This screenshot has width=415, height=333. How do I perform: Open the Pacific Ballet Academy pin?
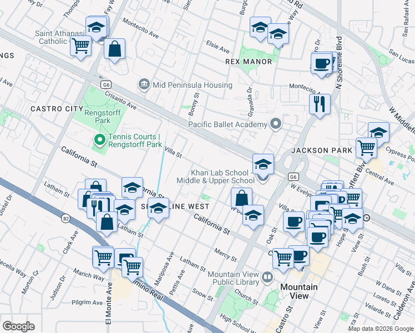click(276, 124)
